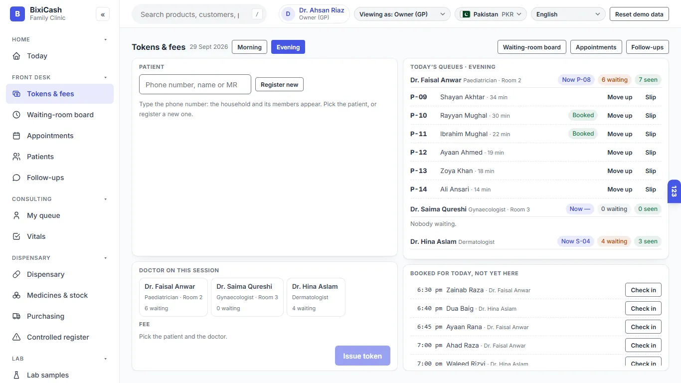
Task: Pick the Dr. Hina Aslam doctor card
Action: click(316, 297)
